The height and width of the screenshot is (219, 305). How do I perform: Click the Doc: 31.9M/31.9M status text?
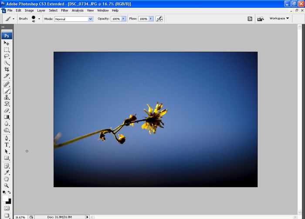tap(60, 217)
